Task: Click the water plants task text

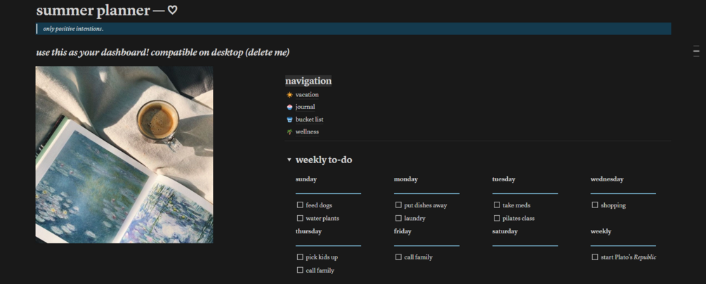Action: (322, 218)
